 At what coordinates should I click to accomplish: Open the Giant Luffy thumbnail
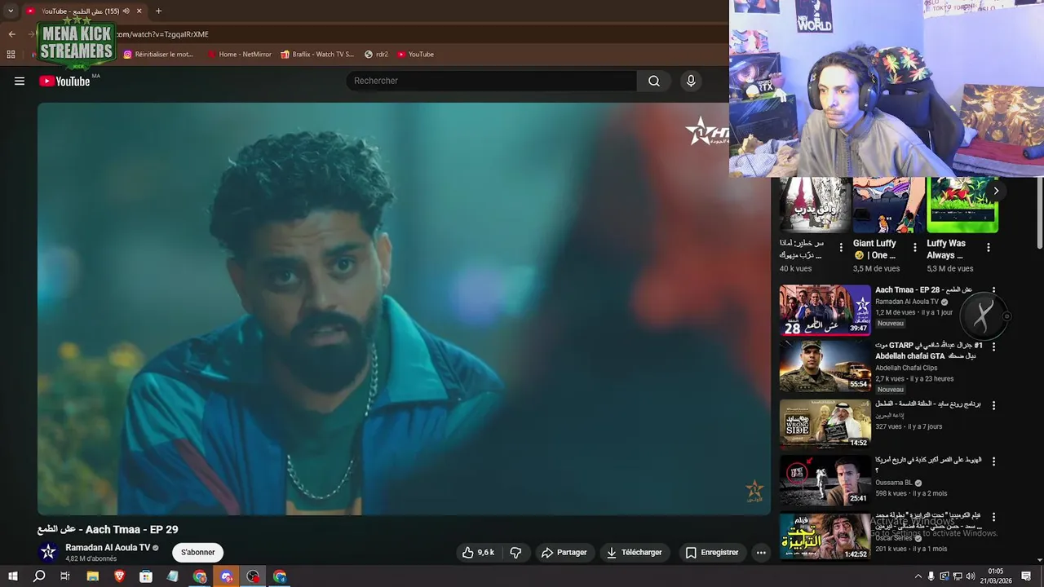889,205
